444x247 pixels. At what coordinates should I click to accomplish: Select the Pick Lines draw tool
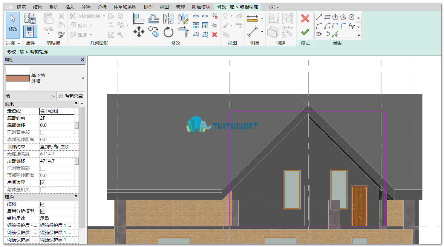pyautogui.click(x=335, y=34)
